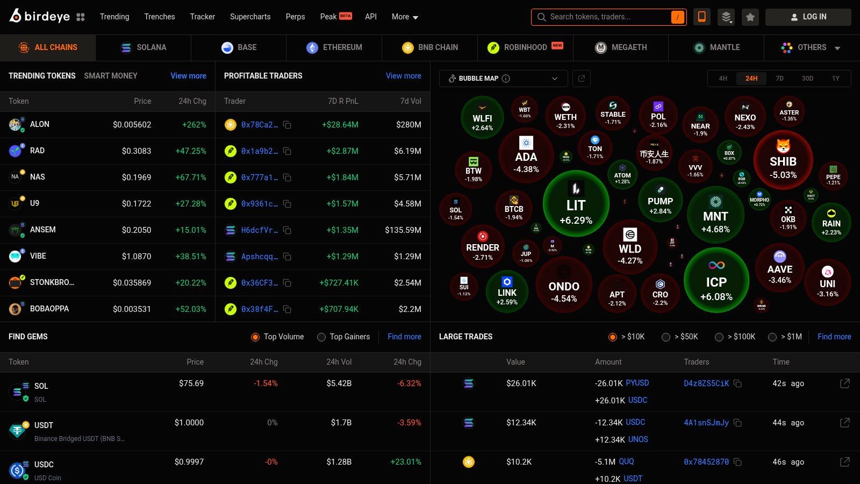The height and width of the screenshot is (484, 860).
Task: Open the Supercharts navigation item
Action: pos(250,17)
